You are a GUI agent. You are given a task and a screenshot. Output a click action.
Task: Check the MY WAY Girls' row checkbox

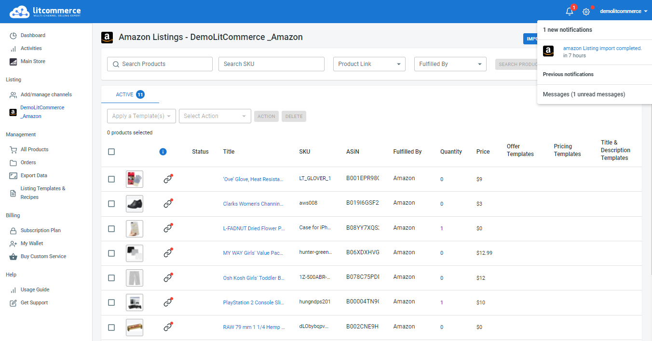click(x=111, y=253)
